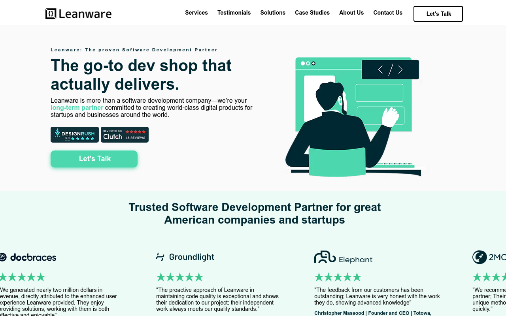
Task: Click the Groundlight testimonial quote text
Action: [217, 299]
